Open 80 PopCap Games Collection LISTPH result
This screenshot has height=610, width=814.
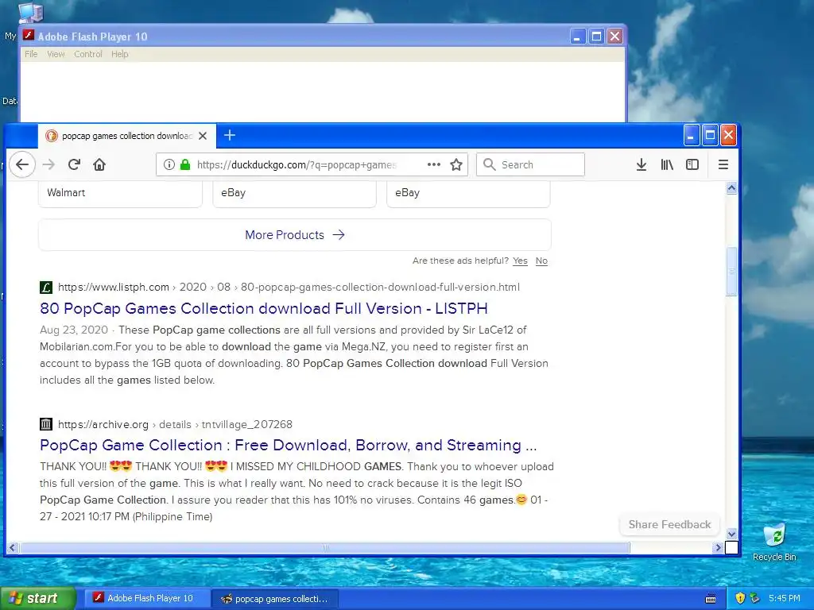[x=264, y=309]
